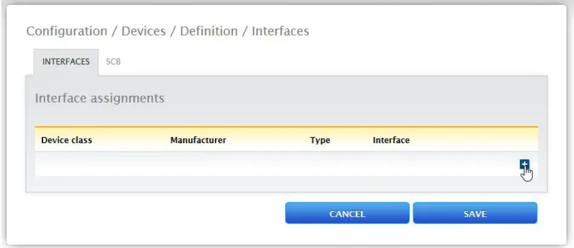Viewport: 574px width, 248px height.
Task: Click the Interface column header
Action: 391,140
